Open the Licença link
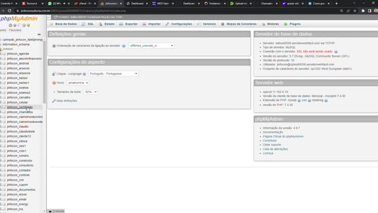Image resolution: width=378 pixels, height=213 pixels. [268, 153]
